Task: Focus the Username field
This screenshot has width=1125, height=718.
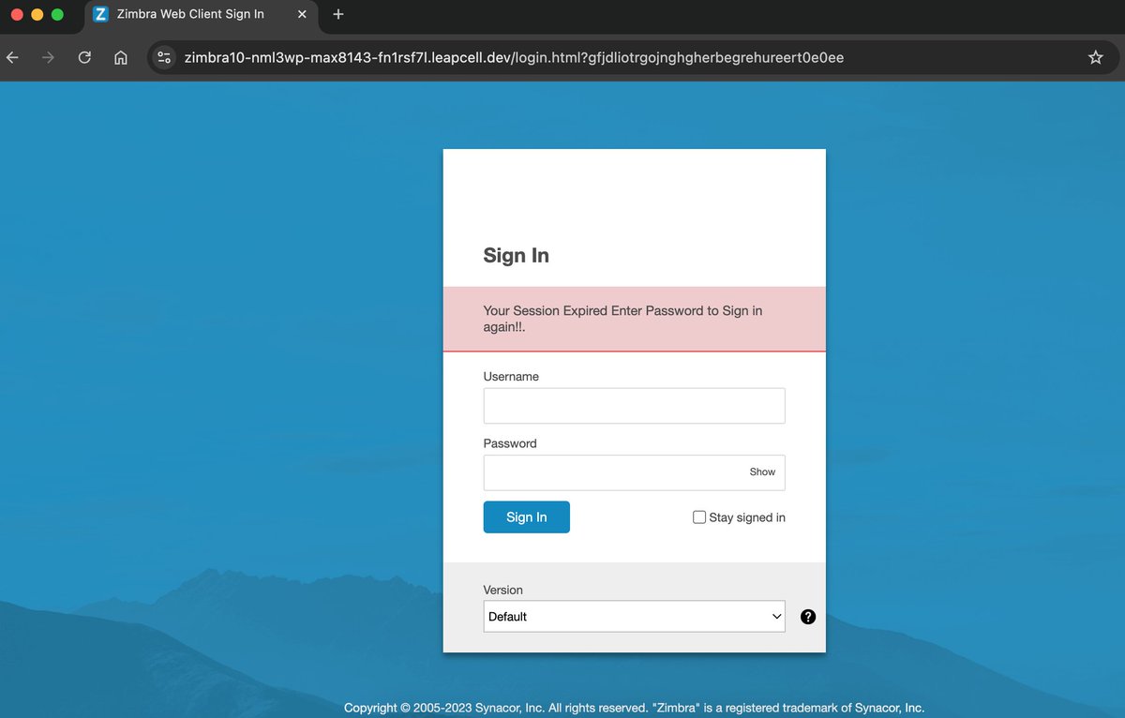Action: point(634,406)
